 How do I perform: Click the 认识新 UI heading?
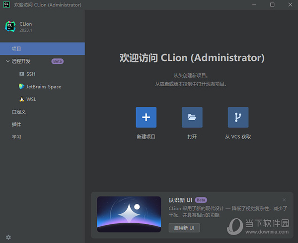[x=181, y=200]
